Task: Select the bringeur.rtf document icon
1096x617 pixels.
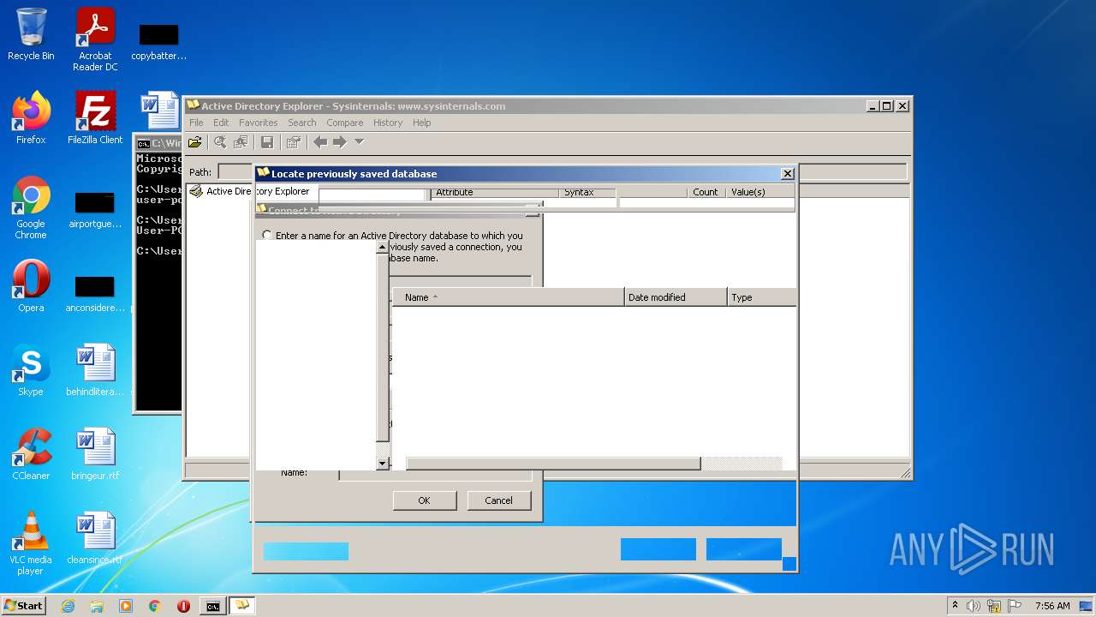Action: click(95, 454)
